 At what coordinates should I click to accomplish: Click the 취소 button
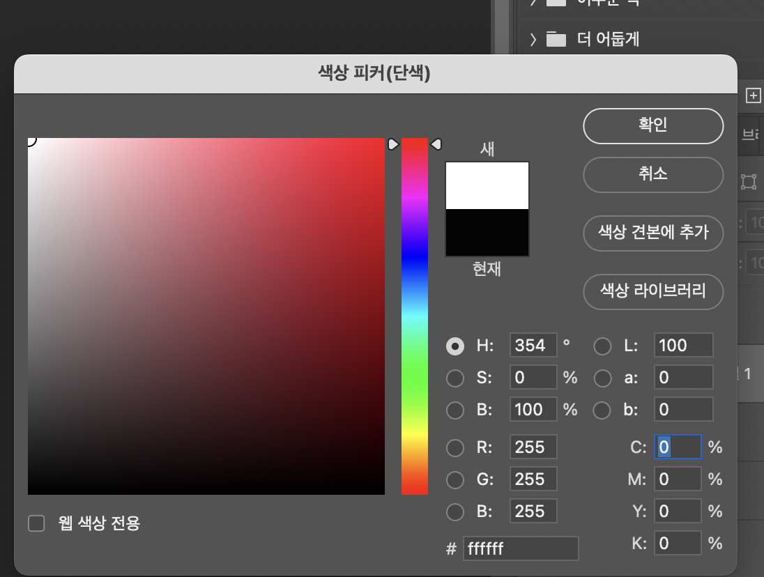[652, 175]
